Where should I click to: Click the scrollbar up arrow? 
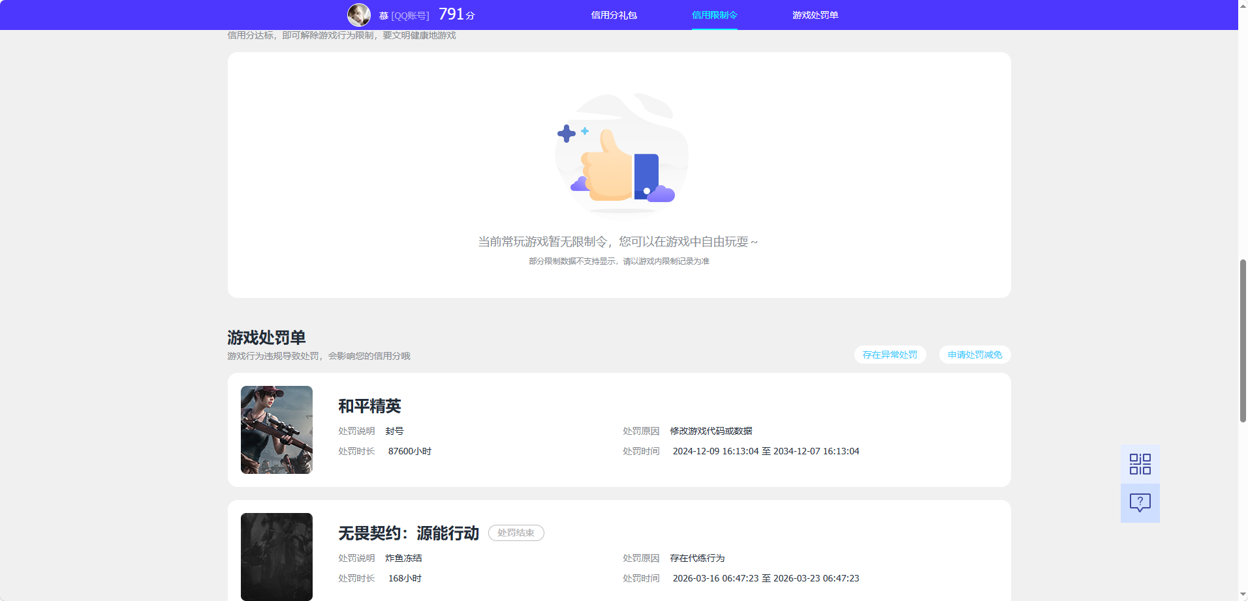[1243, 5]
